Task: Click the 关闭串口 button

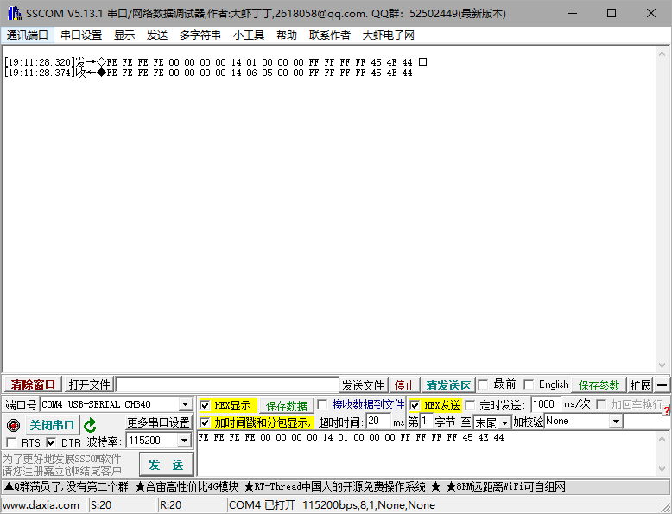Action: (52, 425)
